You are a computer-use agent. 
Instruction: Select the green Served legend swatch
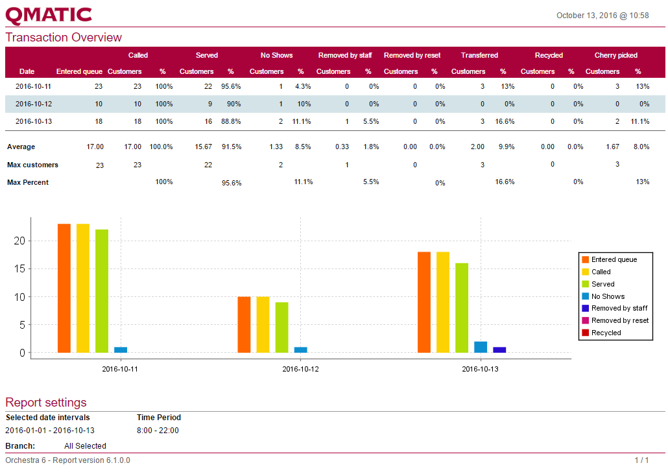(x=585, y=284)
